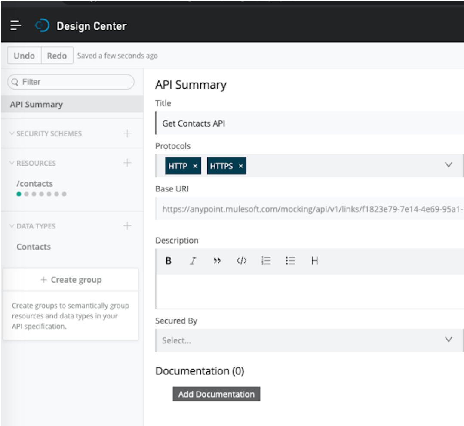Viewport: 464px width, 426px height.
Task: Remove the HTTP protocol tag
Action: tap(195, 166)
